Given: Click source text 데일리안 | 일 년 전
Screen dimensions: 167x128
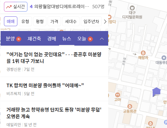Looking at the screenshot, I should (21, 125).
